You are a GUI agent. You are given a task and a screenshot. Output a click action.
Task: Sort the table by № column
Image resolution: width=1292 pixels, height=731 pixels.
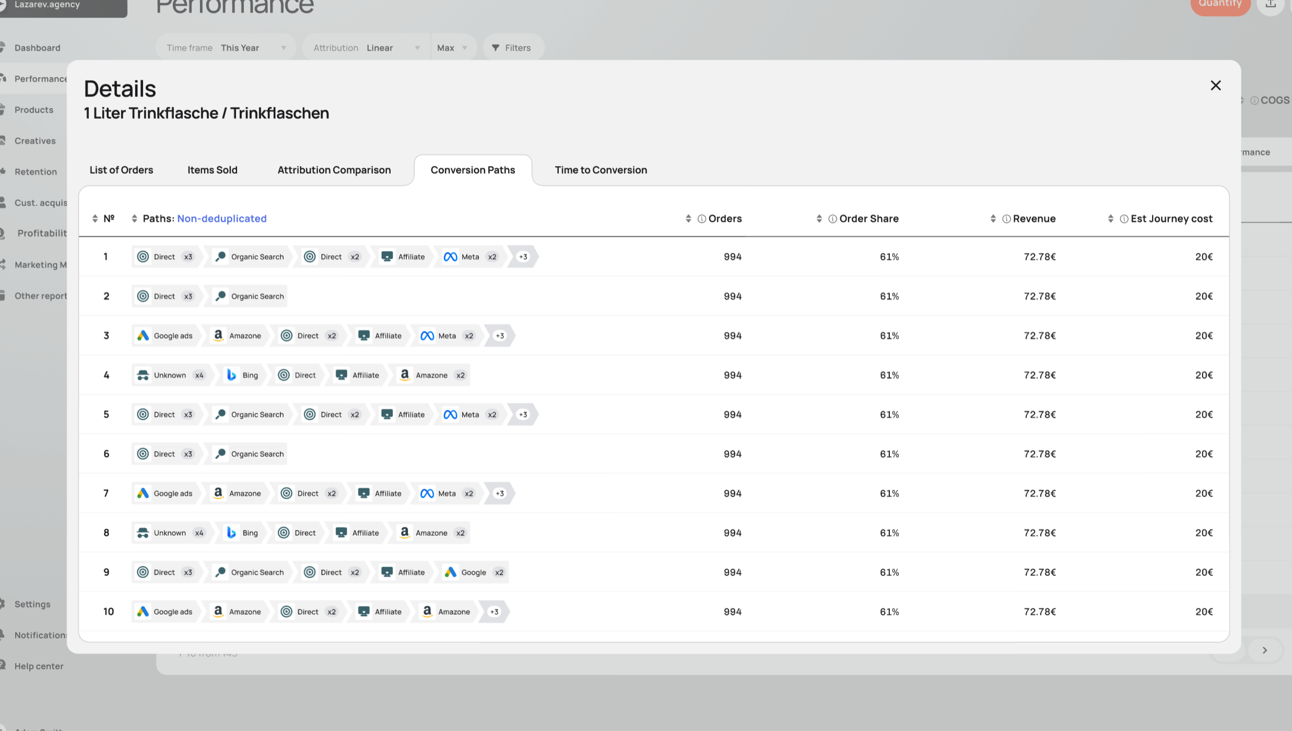pos(95,219)
